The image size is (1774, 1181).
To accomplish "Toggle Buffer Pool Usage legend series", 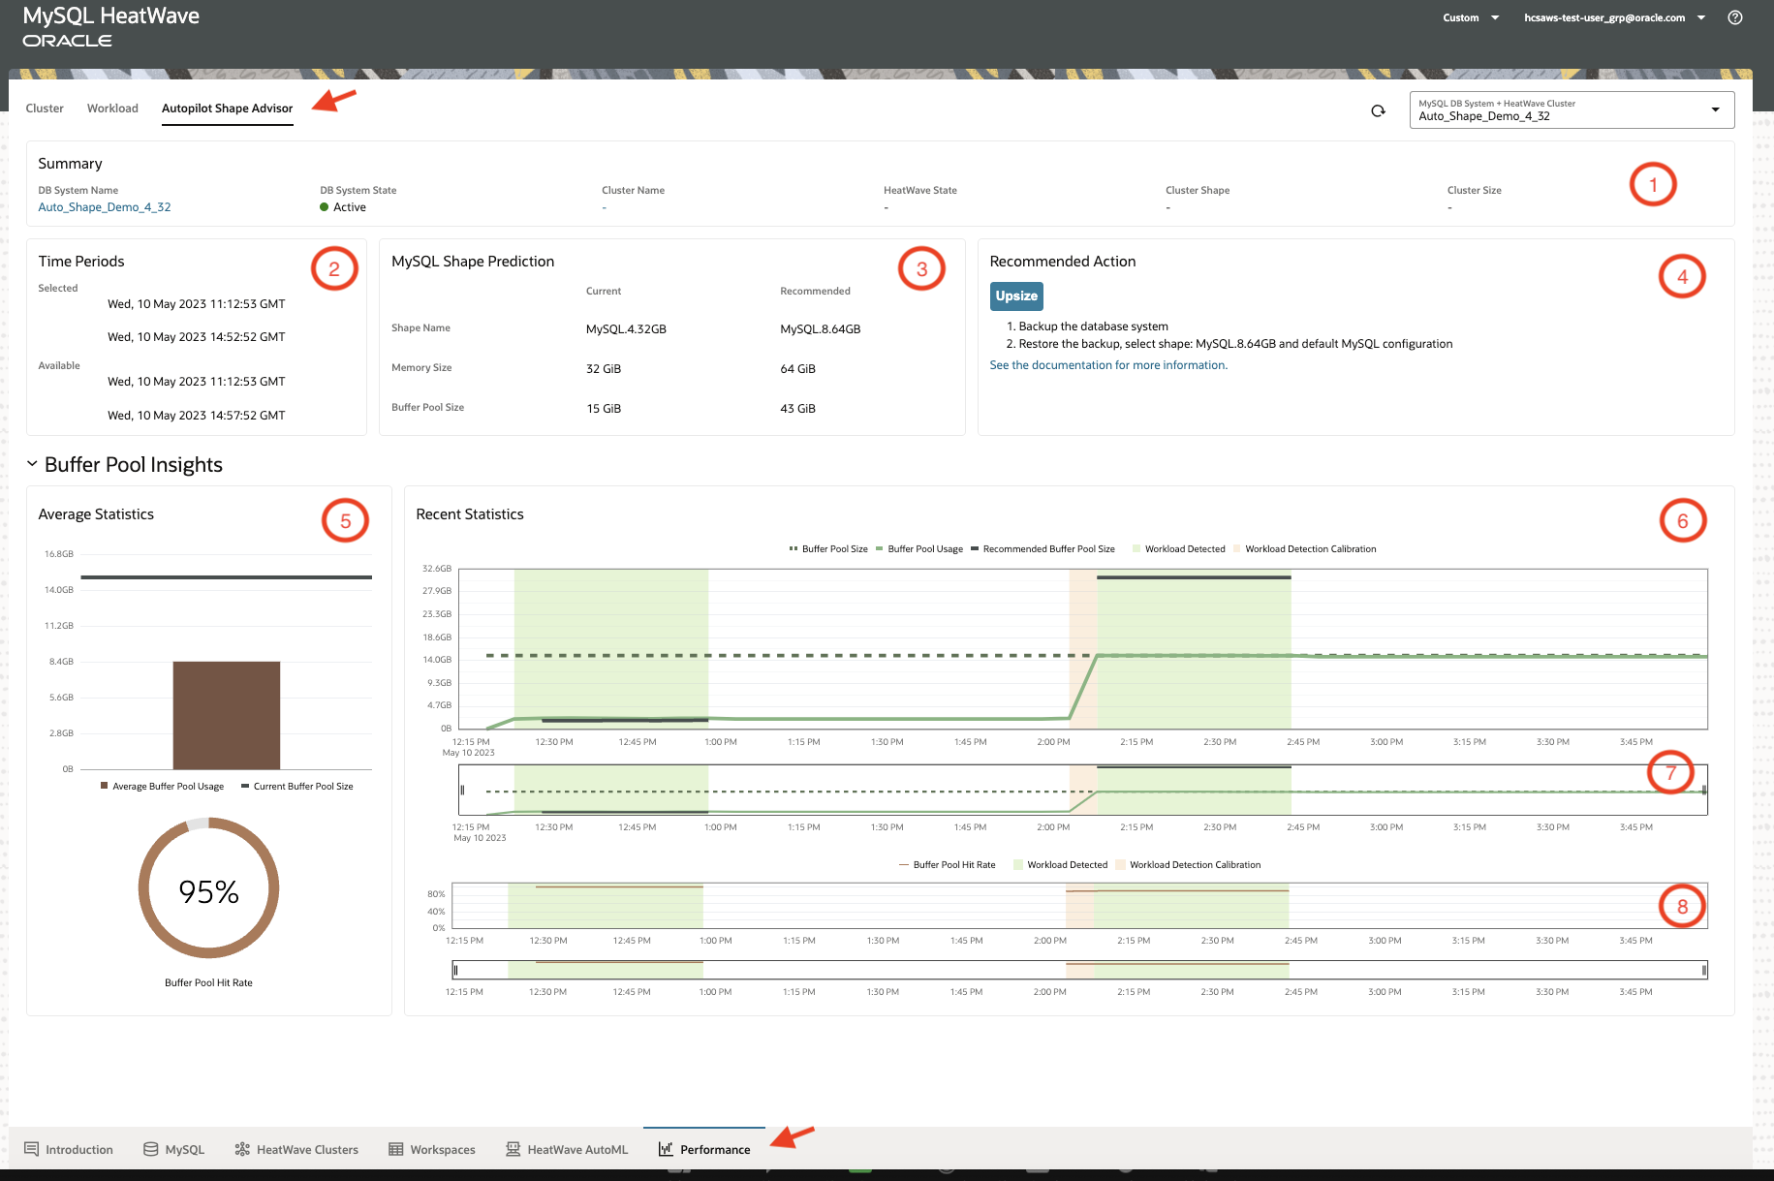I will point(924,549).
